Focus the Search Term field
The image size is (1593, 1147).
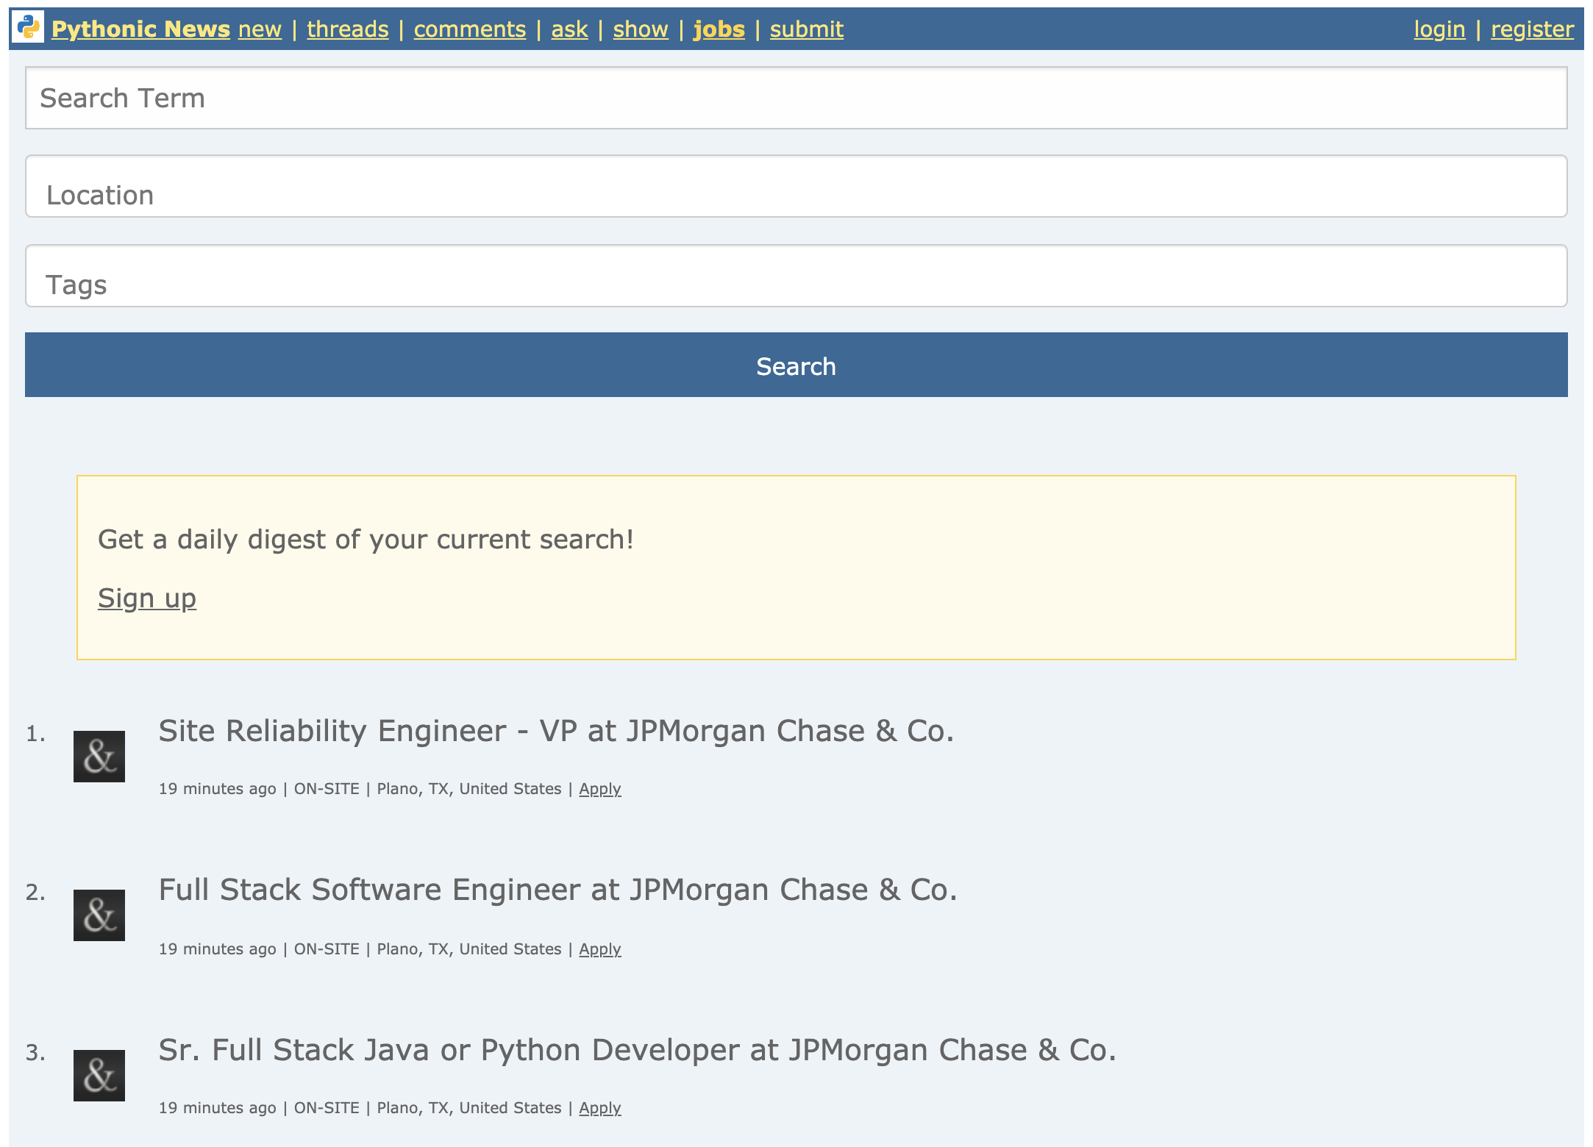796,98
